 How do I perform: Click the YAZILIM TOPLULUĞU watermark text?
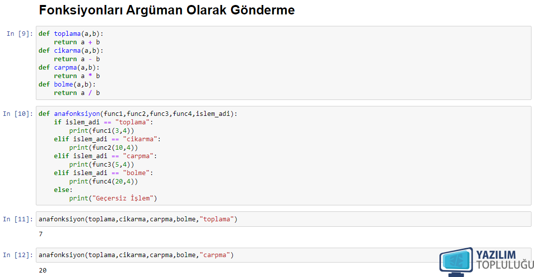click(x=504, y=260)
